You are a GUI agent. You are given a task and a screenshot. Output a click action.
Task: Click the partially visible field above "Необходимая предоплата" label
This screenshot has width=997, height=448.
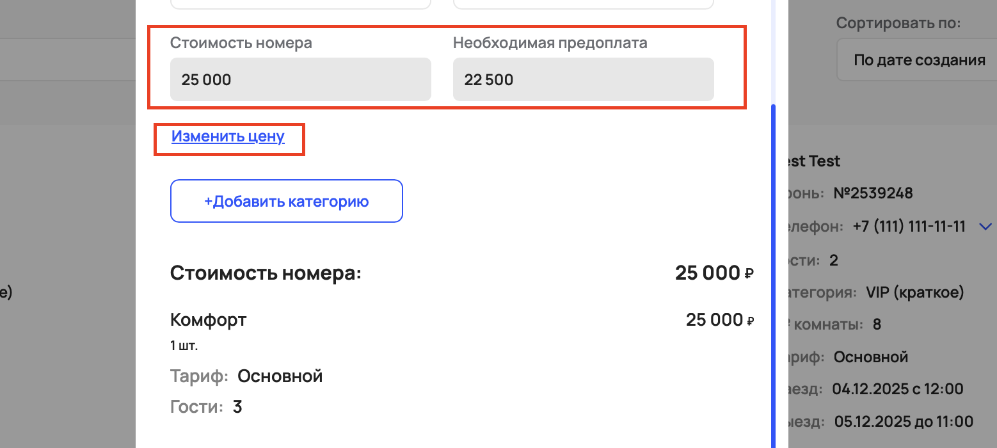pos(583,4)
